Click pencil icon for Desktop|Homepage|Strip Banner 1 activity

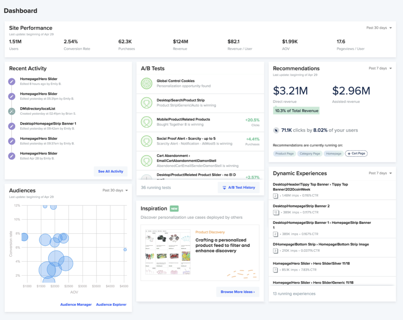coord(12,126)
